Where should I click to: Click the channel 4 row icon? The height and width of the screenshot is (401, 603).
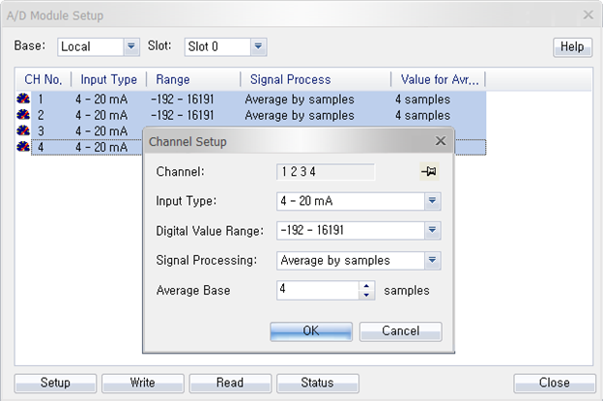tap(22, 147)
